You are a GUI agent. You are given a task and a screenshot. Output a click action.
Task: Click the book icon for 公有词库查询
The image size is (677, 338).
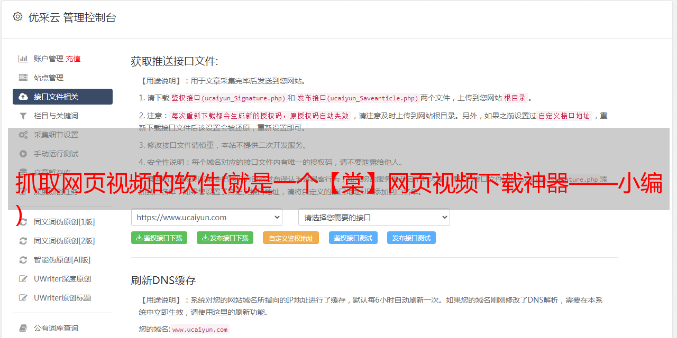coord(23,328)
